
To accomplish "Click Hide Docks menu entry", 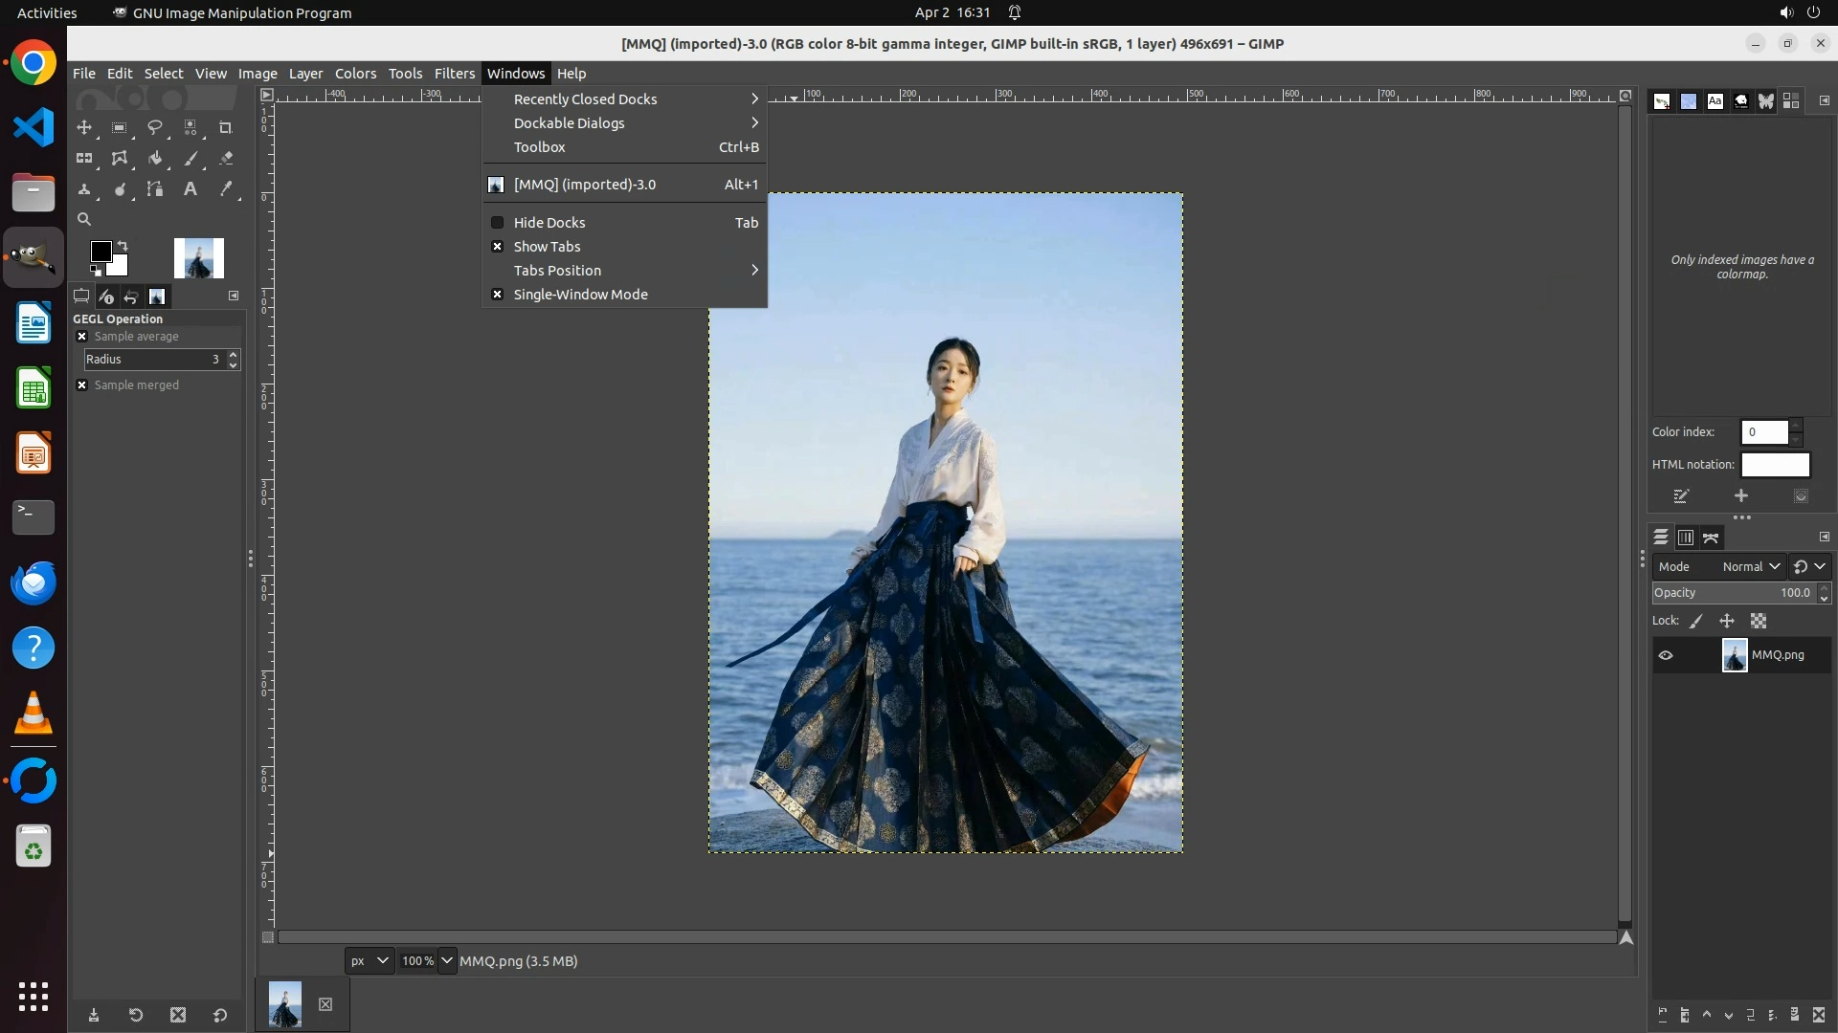I will (x=549, y=223).
